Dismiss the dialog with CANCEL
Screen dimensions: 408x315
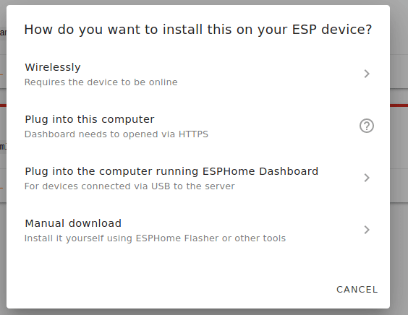point(357,290)
